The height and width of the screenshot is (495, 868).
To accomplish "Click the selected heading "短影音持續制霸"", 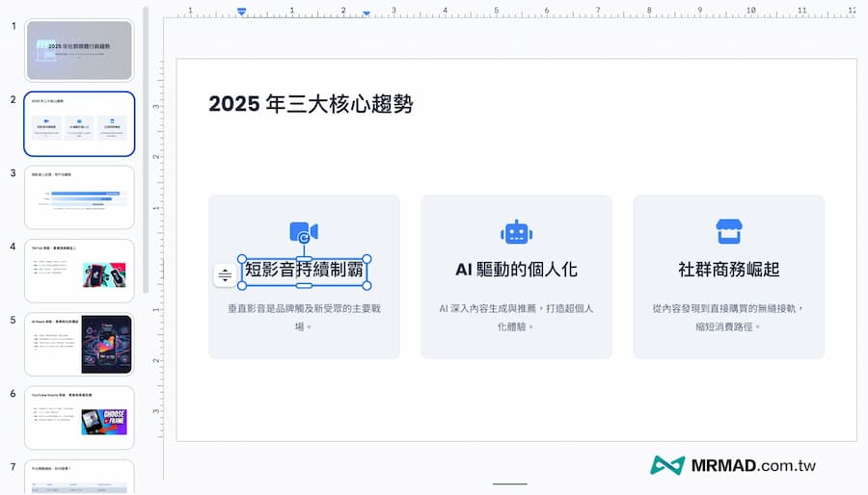I will (x=304, y=270).
